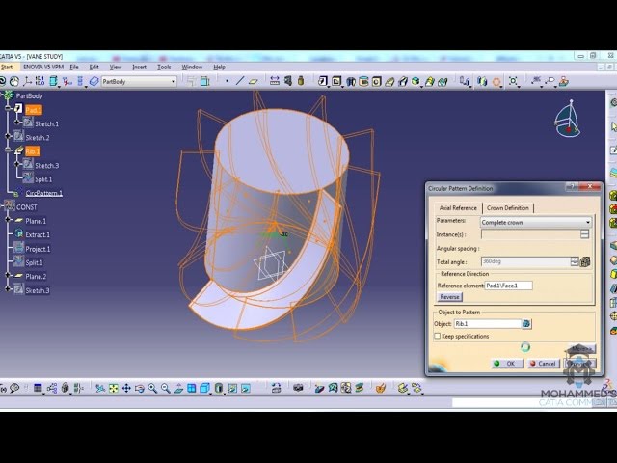Viewport: 617px width, 463px height.
Task: Activate the Rotate view tool
Action: tap(139, 389)
